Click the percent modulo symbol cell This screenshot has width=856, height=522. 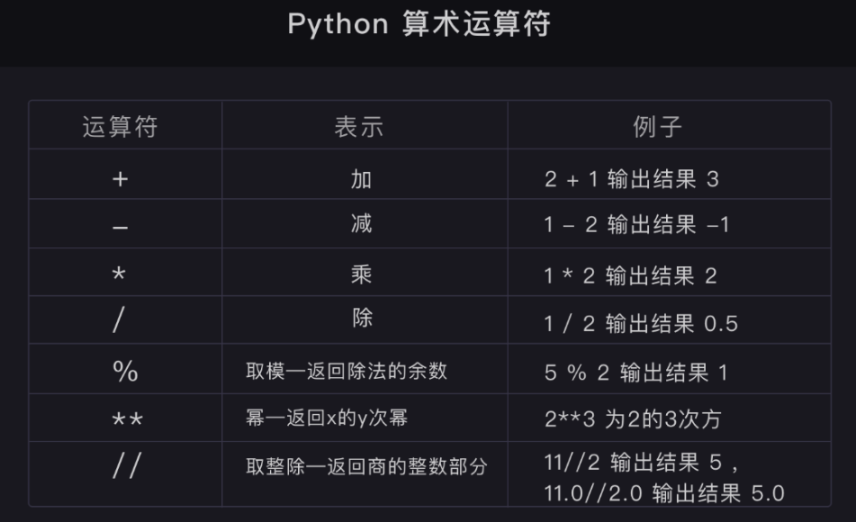pos(125,371)
